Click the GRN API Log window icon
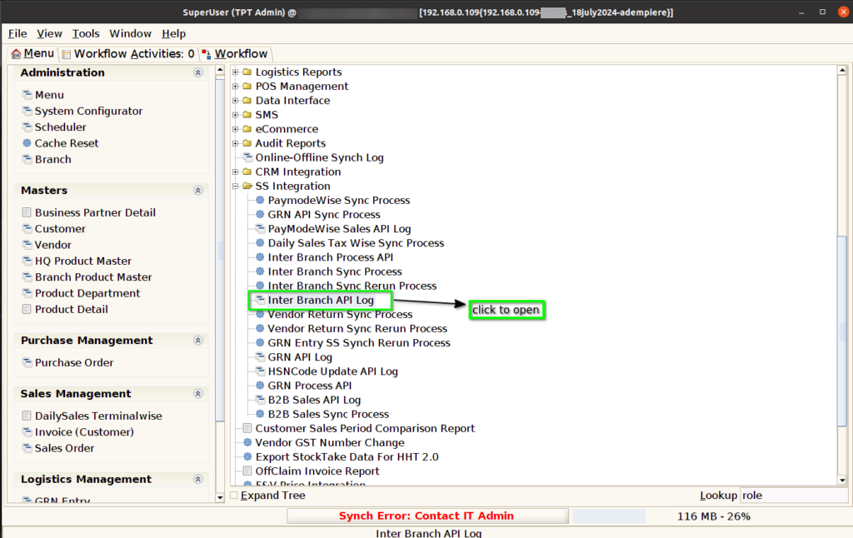 point(260,356)
